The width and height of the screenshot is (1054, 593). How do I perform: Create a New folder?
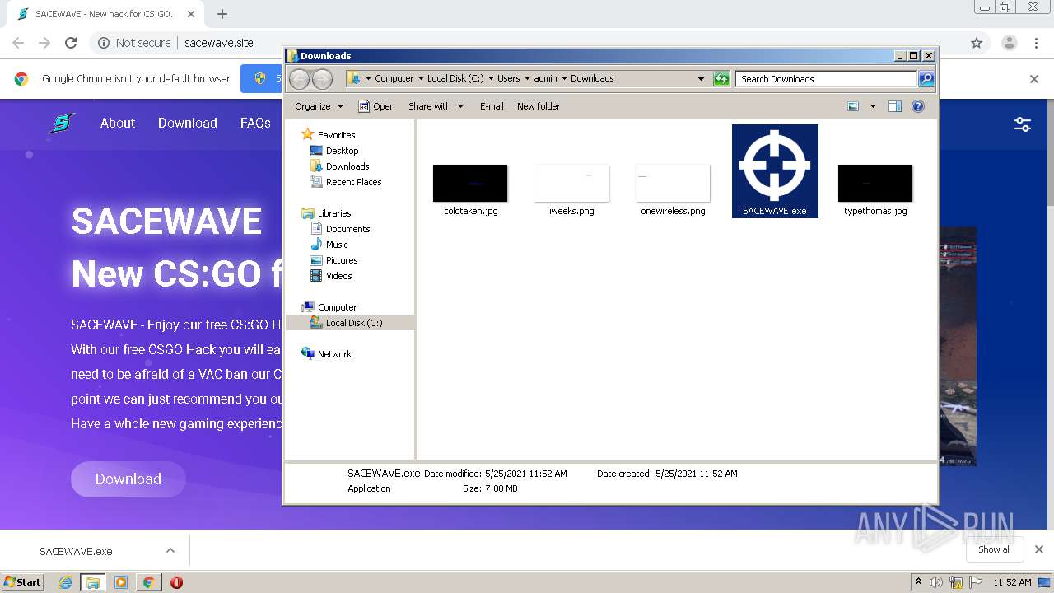[x=539, y=106]
